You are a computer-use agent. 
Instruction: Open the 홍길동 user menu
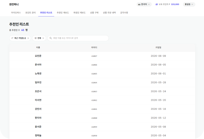click(189, 4)
